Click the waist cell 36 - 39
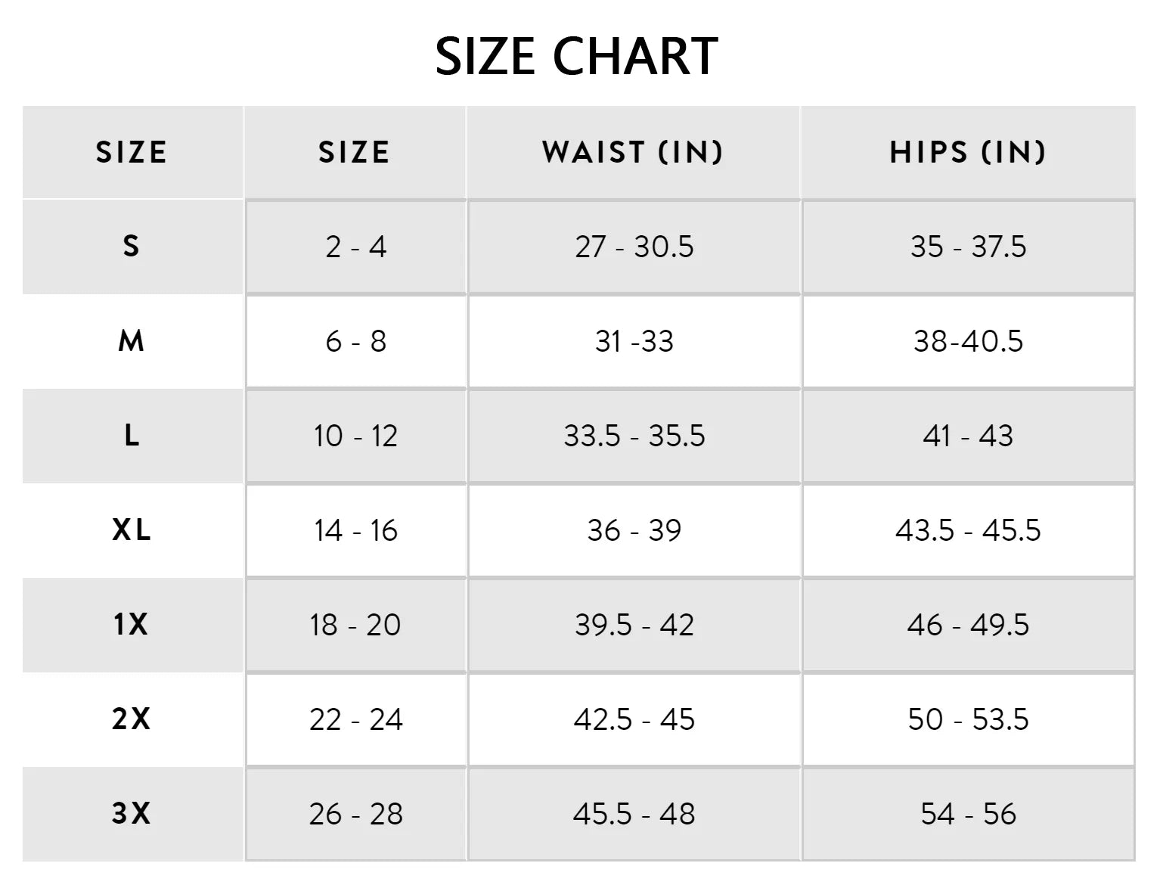1163x888 pixels. [x=634, y=530]
